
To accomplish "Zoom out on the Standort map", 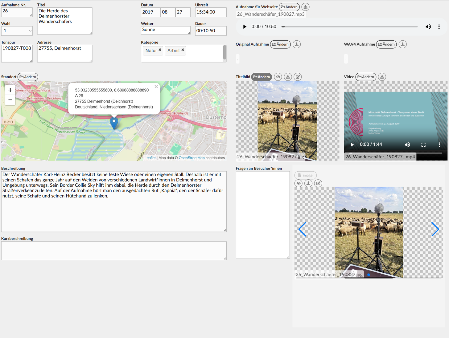I will (10, 100).
